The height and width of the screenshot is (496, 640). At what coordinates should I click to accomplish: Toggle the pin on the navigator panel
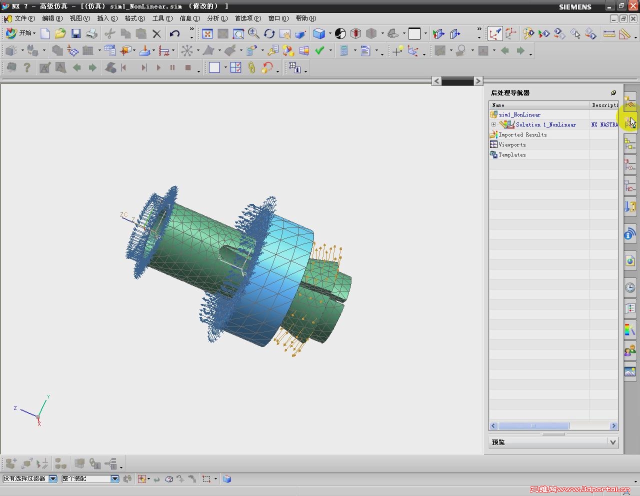(613, 92)
